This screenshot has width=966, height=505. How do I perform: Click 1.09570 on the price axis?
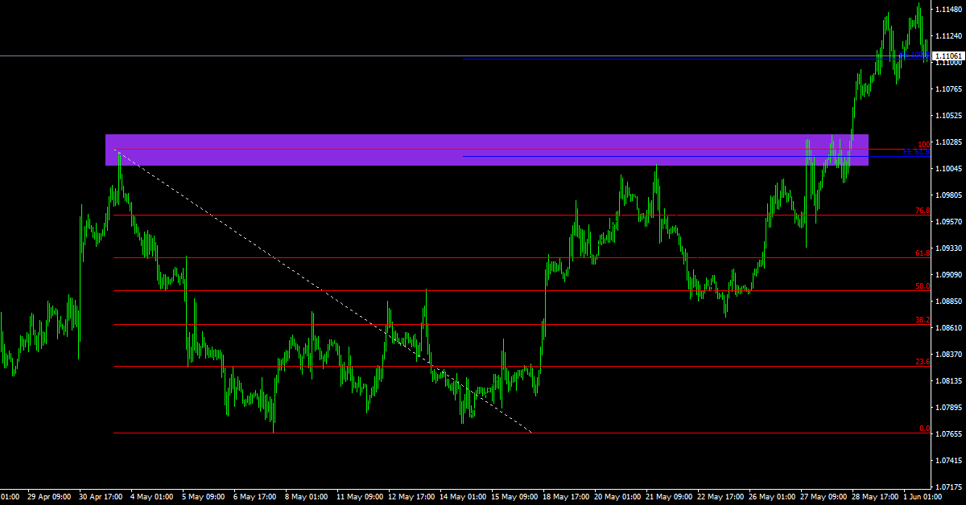click(x=948, y=222)
